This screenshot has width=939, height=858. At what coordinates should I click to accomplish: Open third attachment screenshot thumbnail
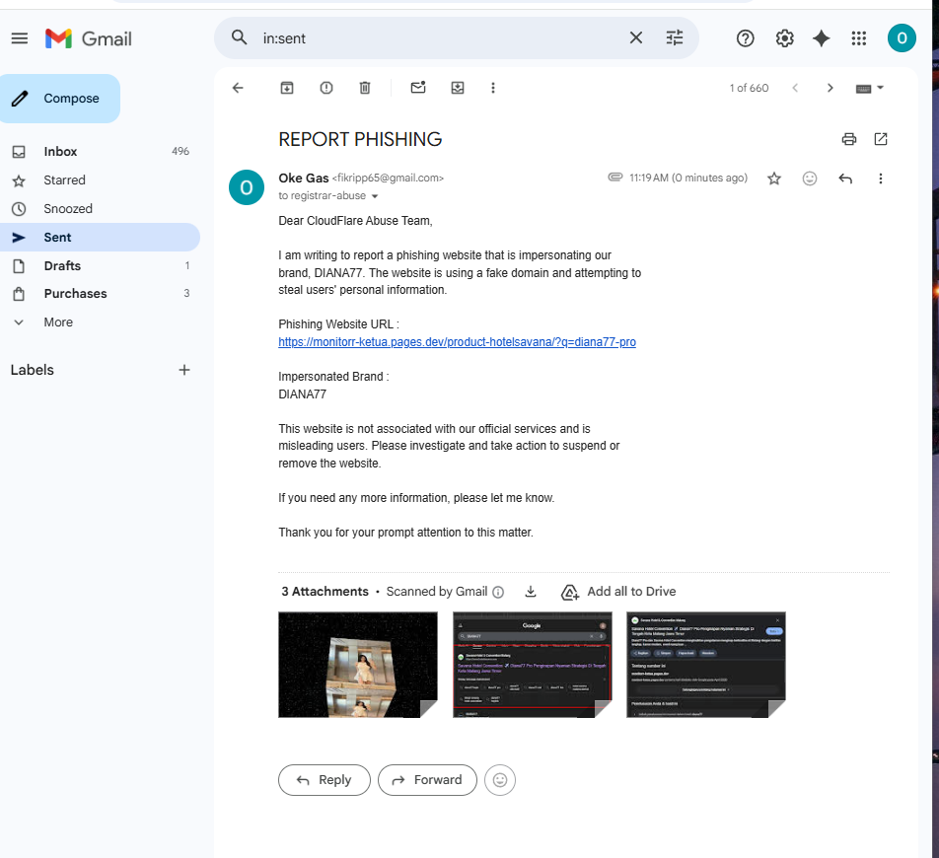(706, 665)
